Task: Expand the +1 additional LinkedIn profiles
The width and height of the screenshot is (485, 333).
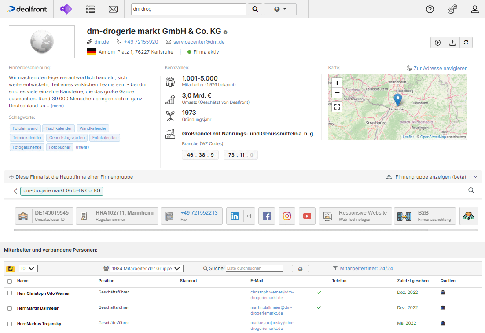Action: (249, 216)
